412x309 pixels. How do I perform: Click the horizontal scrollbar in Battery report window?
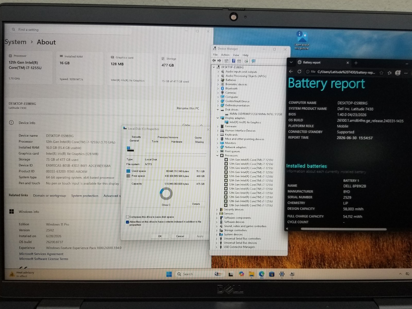pyautogui.click(x=344, y=229)
